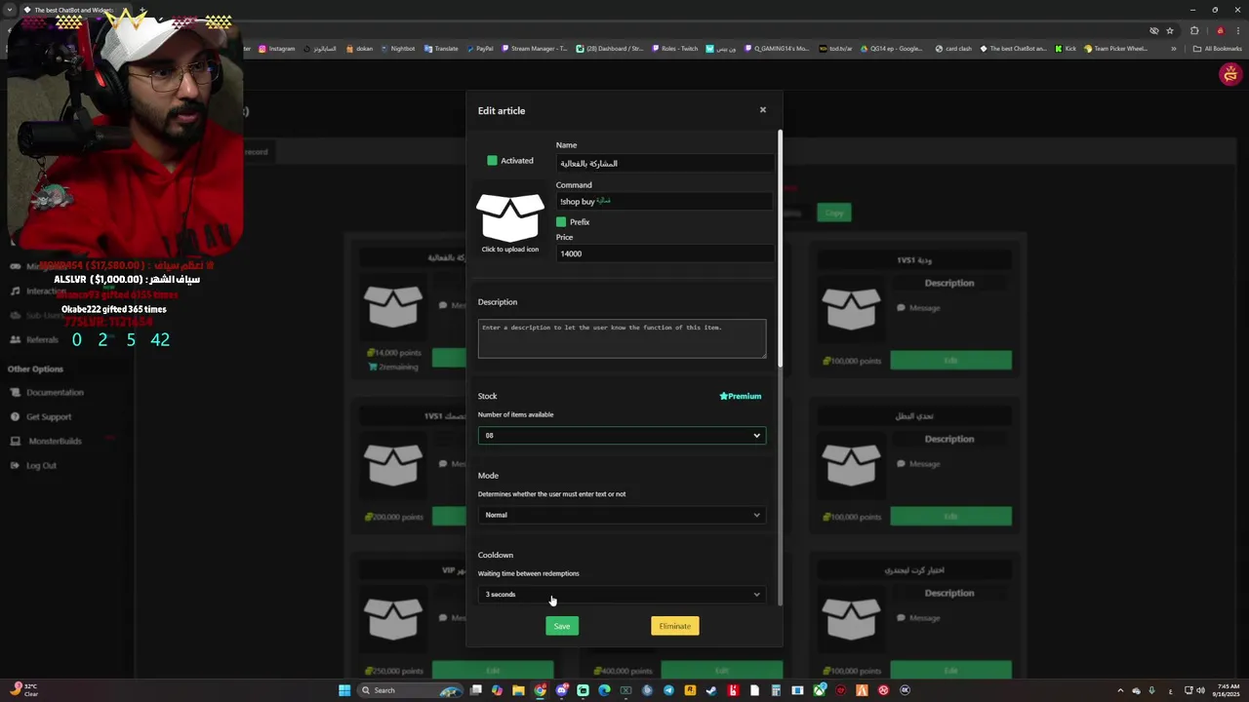Open the Kick bookmark
Screen dimensions: 1249x702
(1066, 49)
